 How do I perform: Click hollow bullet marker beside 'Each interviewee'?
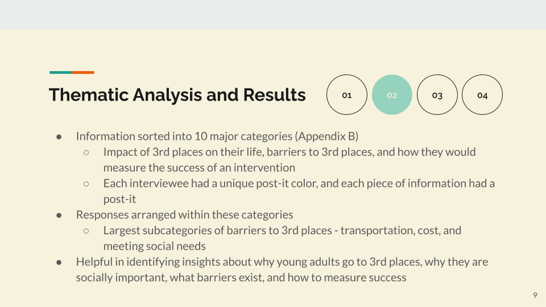[x=86, y=184]
